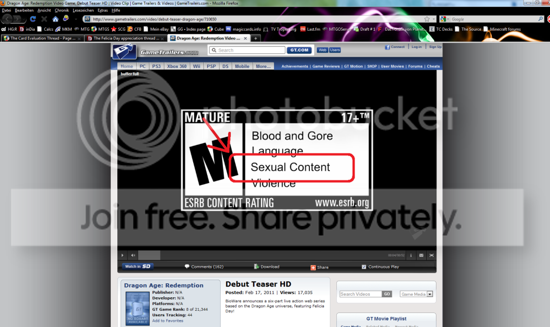Image resolution: width=550 pixels, height=327 pixels.
Task: Bookmark the page with the star icon
Action: pyautogui.click(x=427, y=19)
